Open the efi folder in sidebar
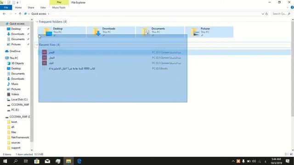 click(x=13, y=127)
